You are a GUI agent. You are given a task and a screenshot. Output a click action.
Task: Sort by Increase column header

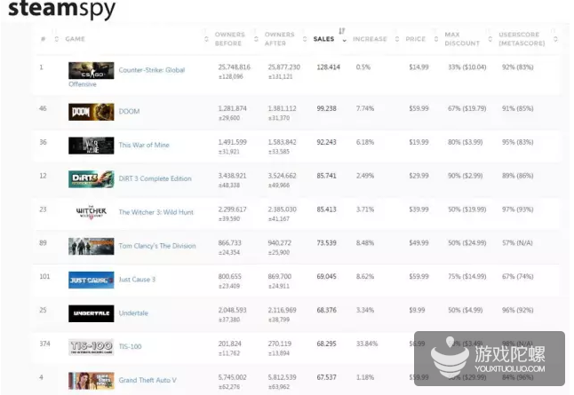click(x=370, y=39)
